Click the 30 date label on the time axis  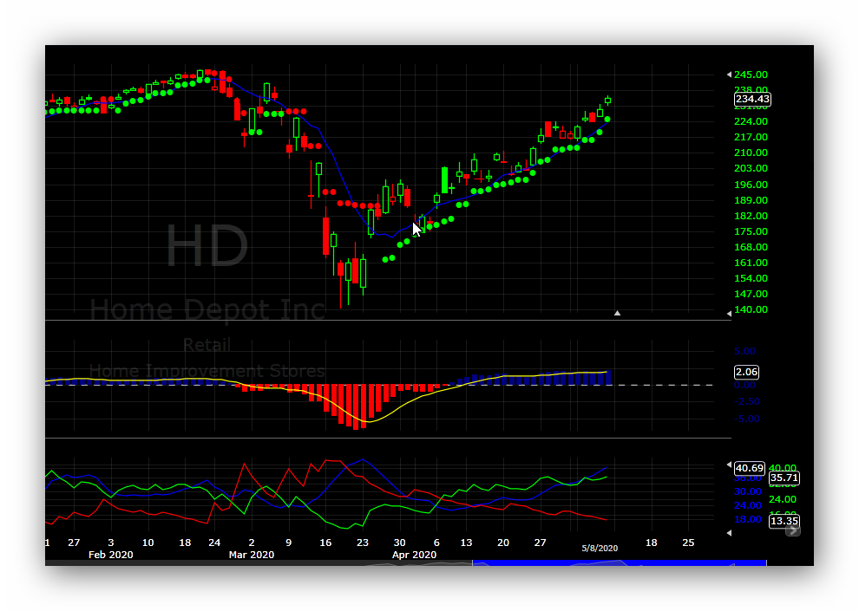pos(399,543)
